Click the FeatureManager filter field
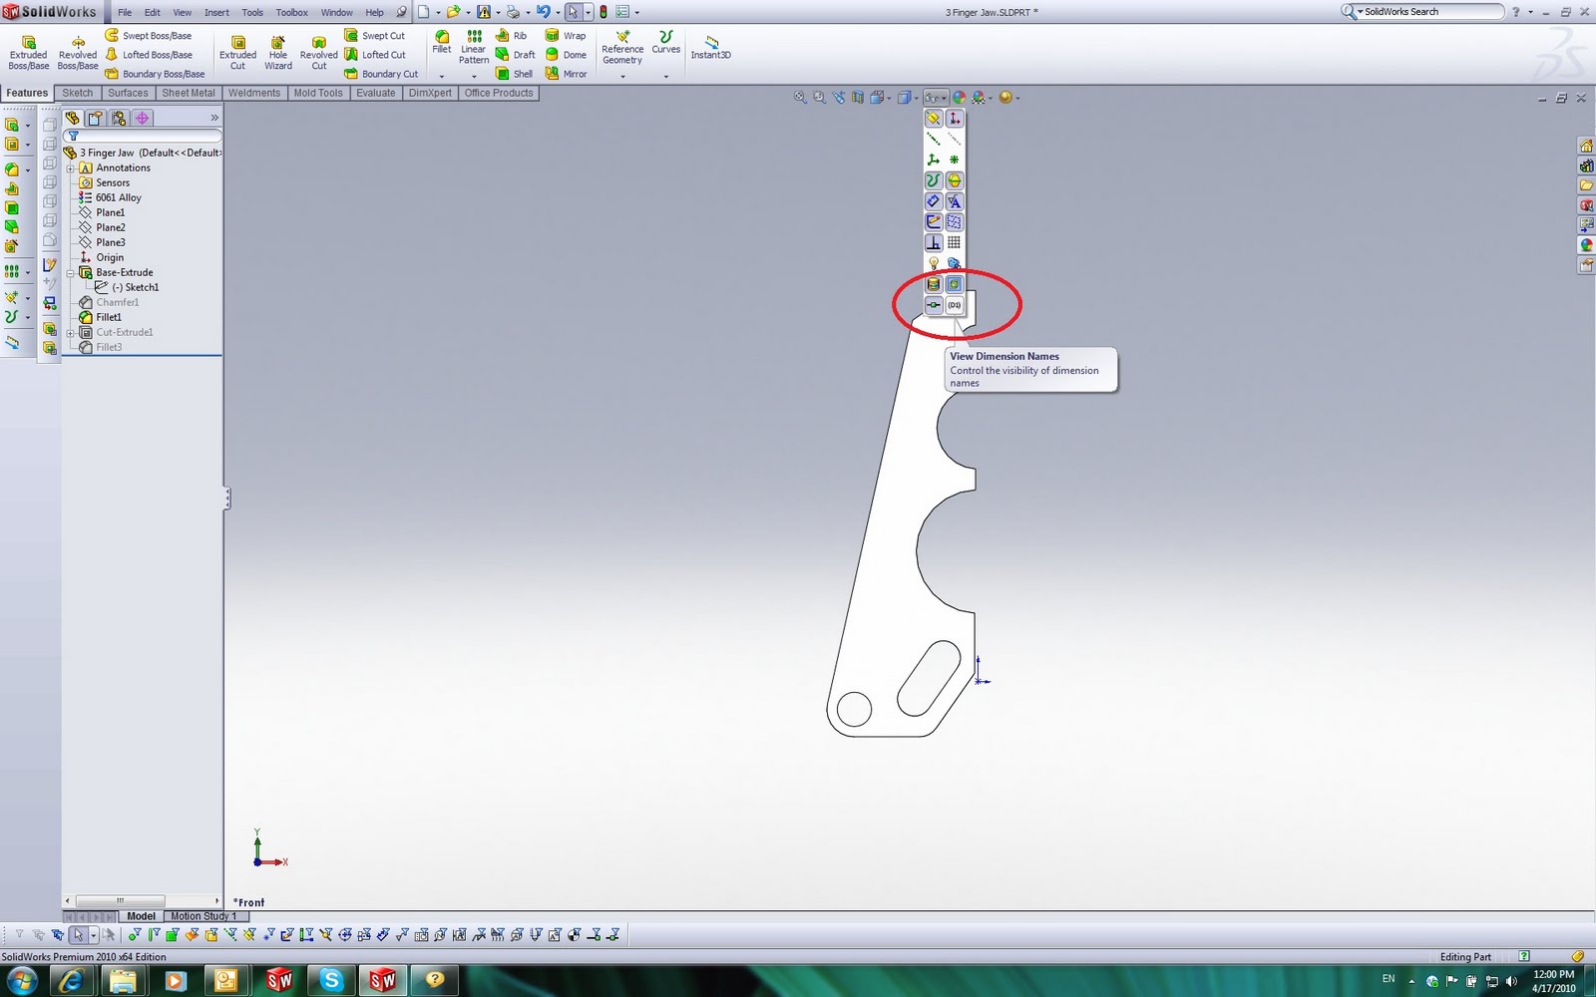This screenshot has width=1596, height=997. [142, 136]
